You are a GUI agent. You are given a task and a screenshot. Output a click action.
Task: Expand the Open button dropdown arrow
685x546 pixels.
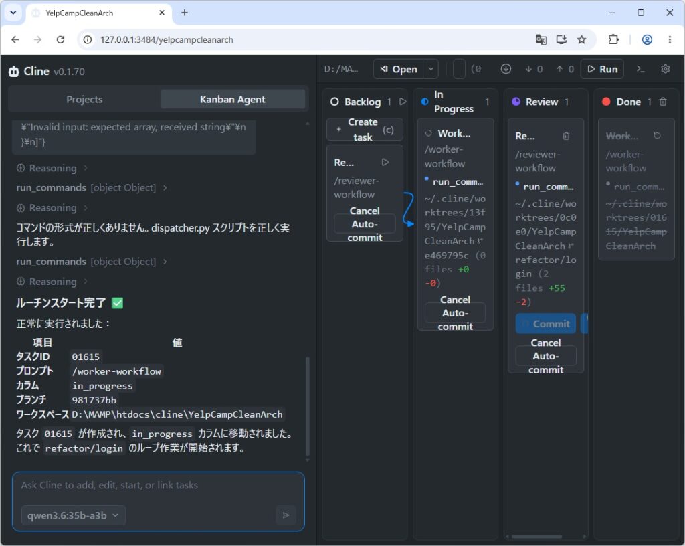pyautogui.click(x=431, y=69)
